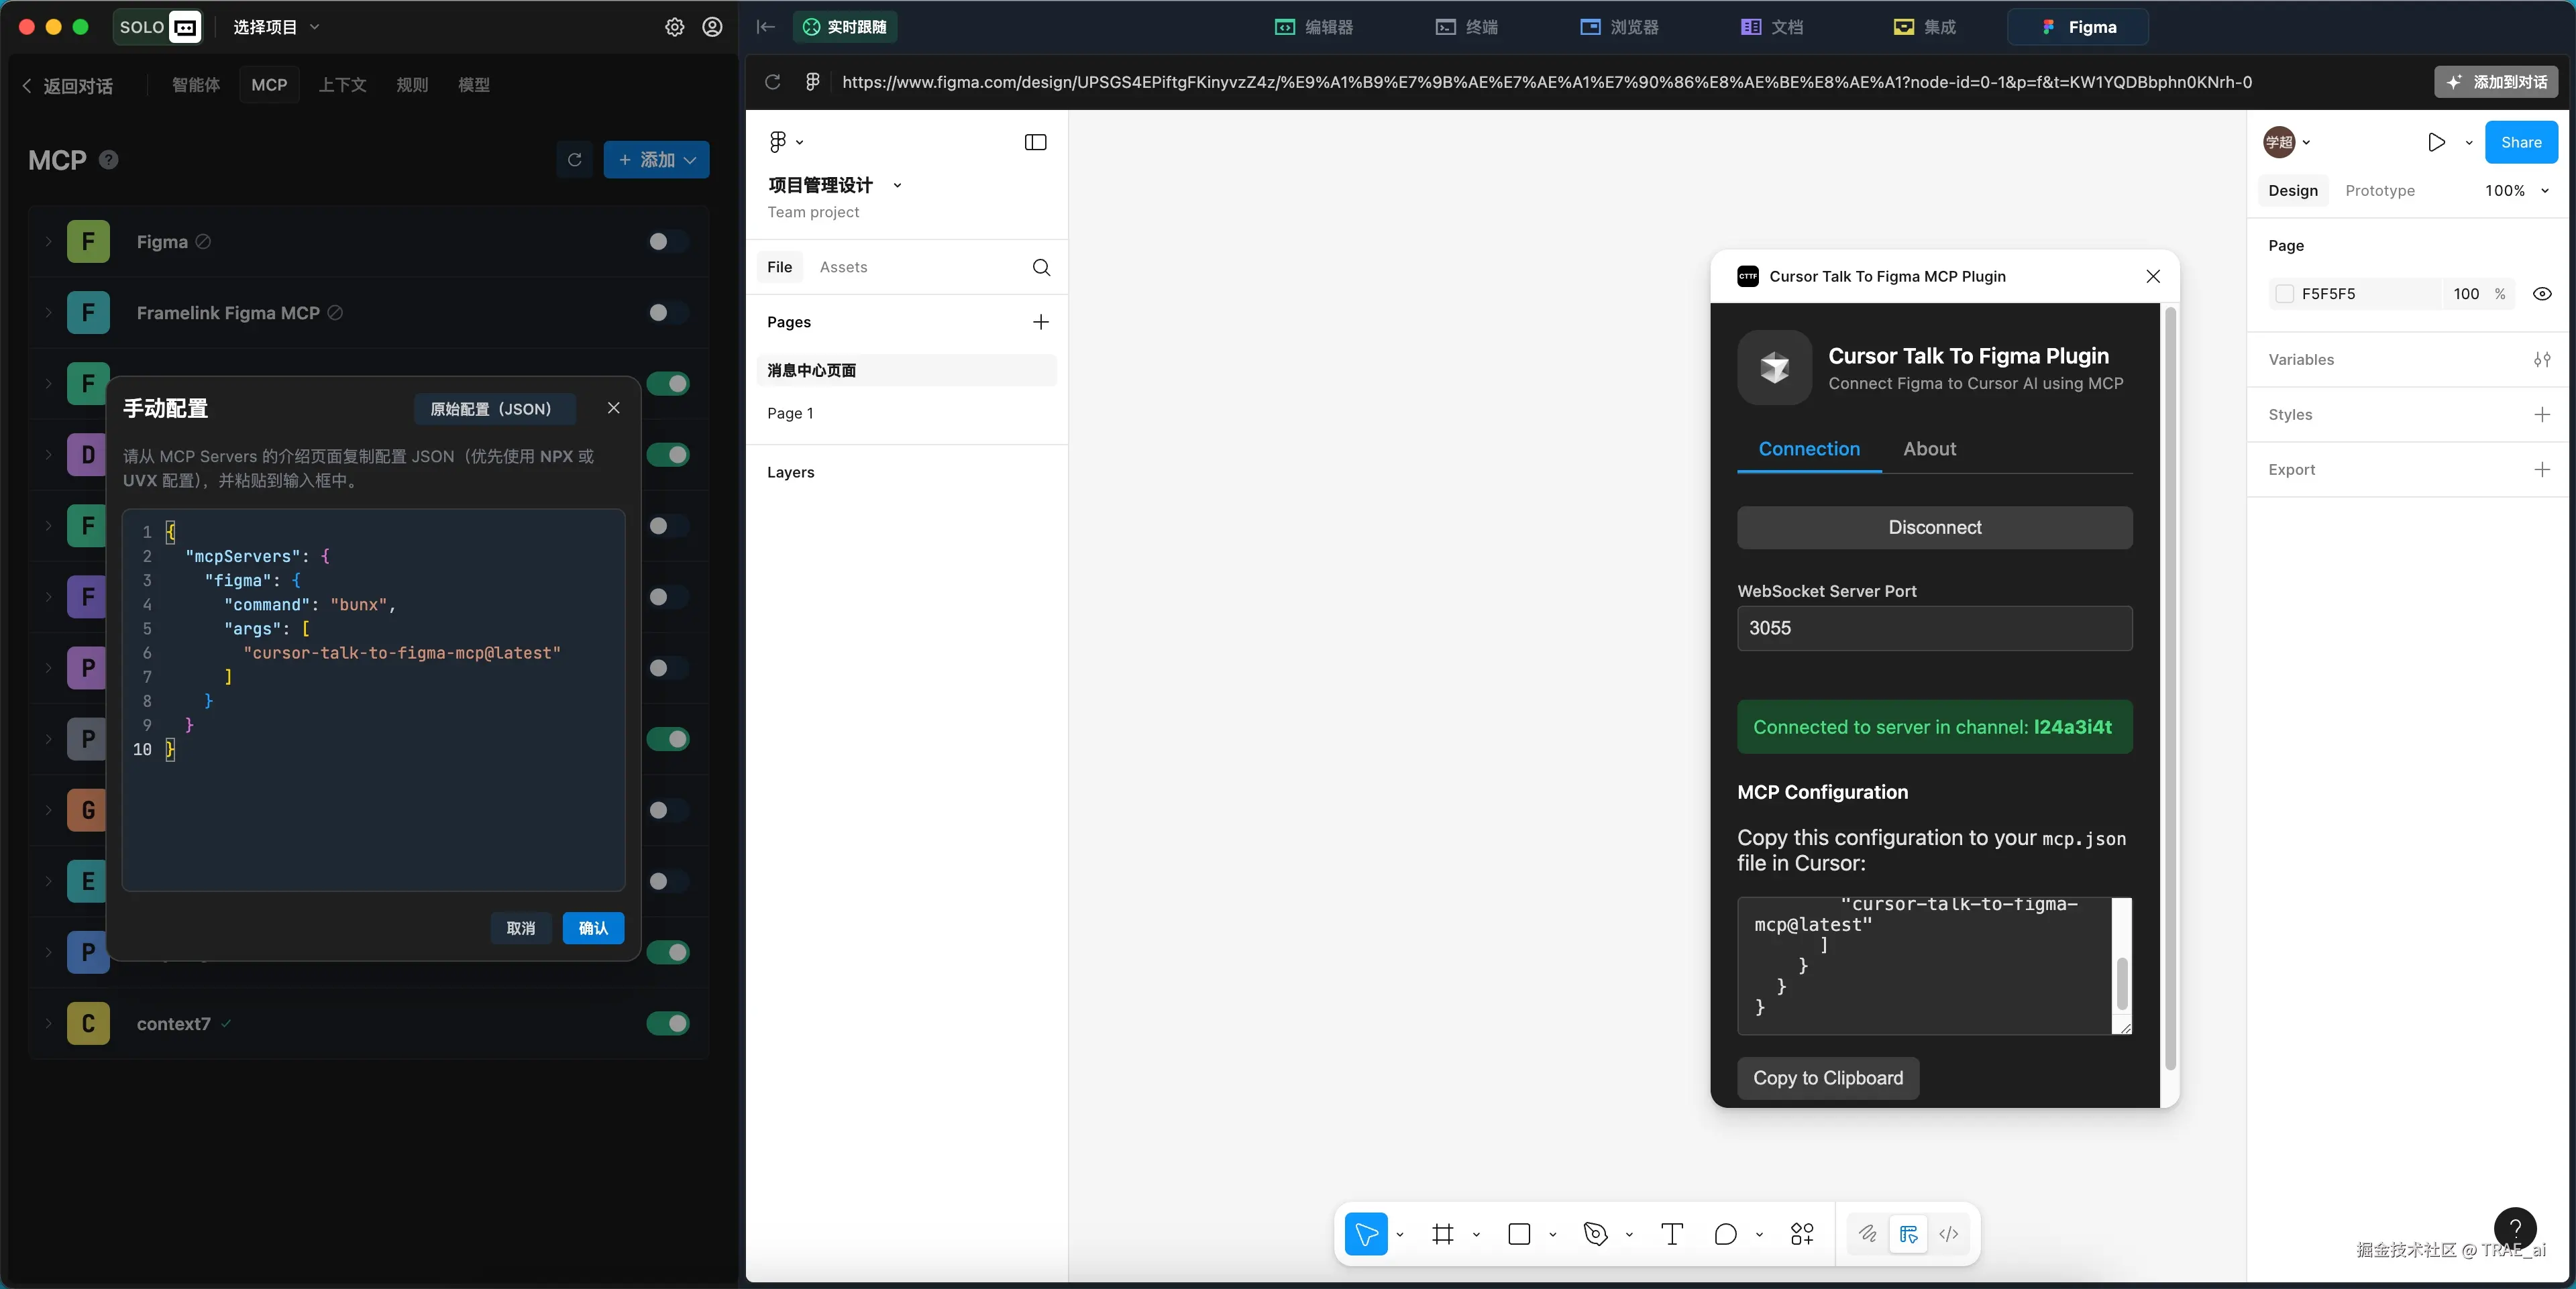
Task: Search pages with the magnifier icon
Action: 1041,267
